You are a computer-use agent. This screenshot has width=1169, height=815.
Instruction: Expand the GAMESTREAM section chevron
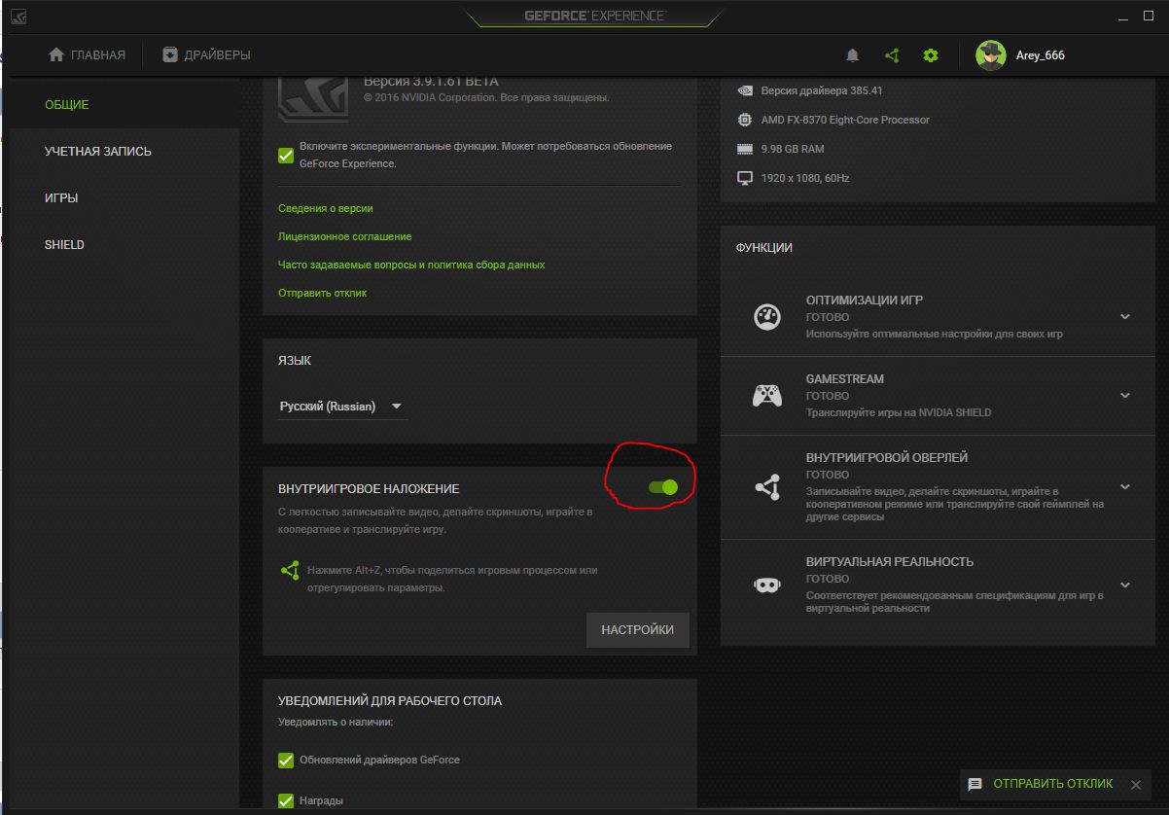(x=1125, y=396)
